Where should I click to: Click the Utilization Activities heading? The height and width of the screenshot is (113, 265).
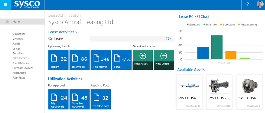(x=65, y=79)
